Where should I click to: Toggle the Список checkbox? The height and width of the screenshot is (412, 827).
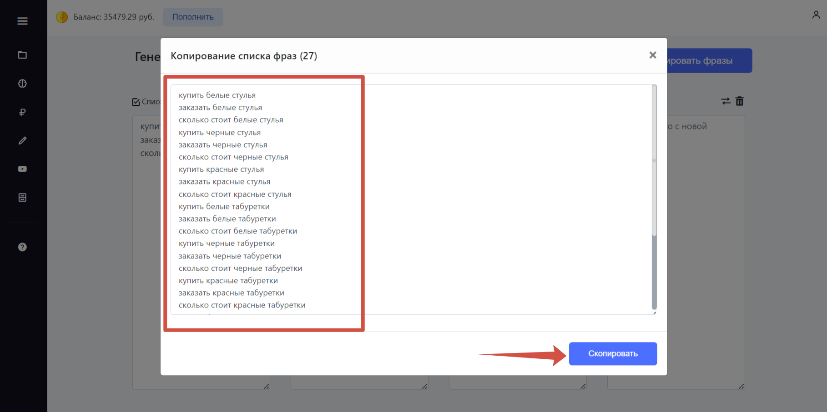(136, 102)
